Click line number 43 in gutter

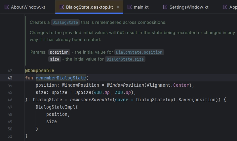10,78
